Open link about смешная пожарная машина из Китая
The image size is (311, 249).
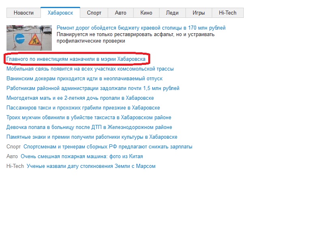82,157
